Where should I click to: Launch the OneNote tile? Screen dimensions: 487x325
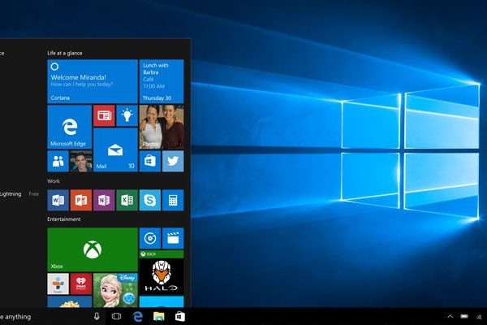pos(103,199)
